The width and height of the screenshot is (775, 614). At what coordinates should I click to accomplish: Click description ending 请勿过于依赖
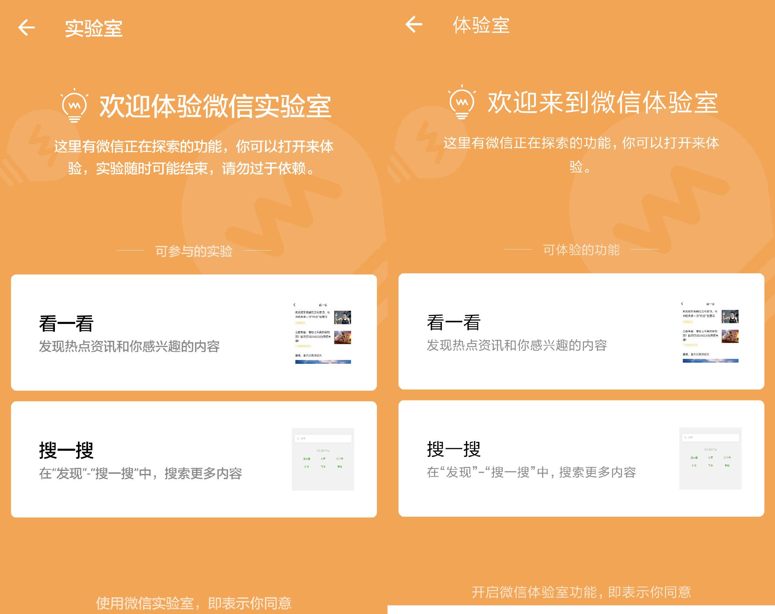(194, 157)
